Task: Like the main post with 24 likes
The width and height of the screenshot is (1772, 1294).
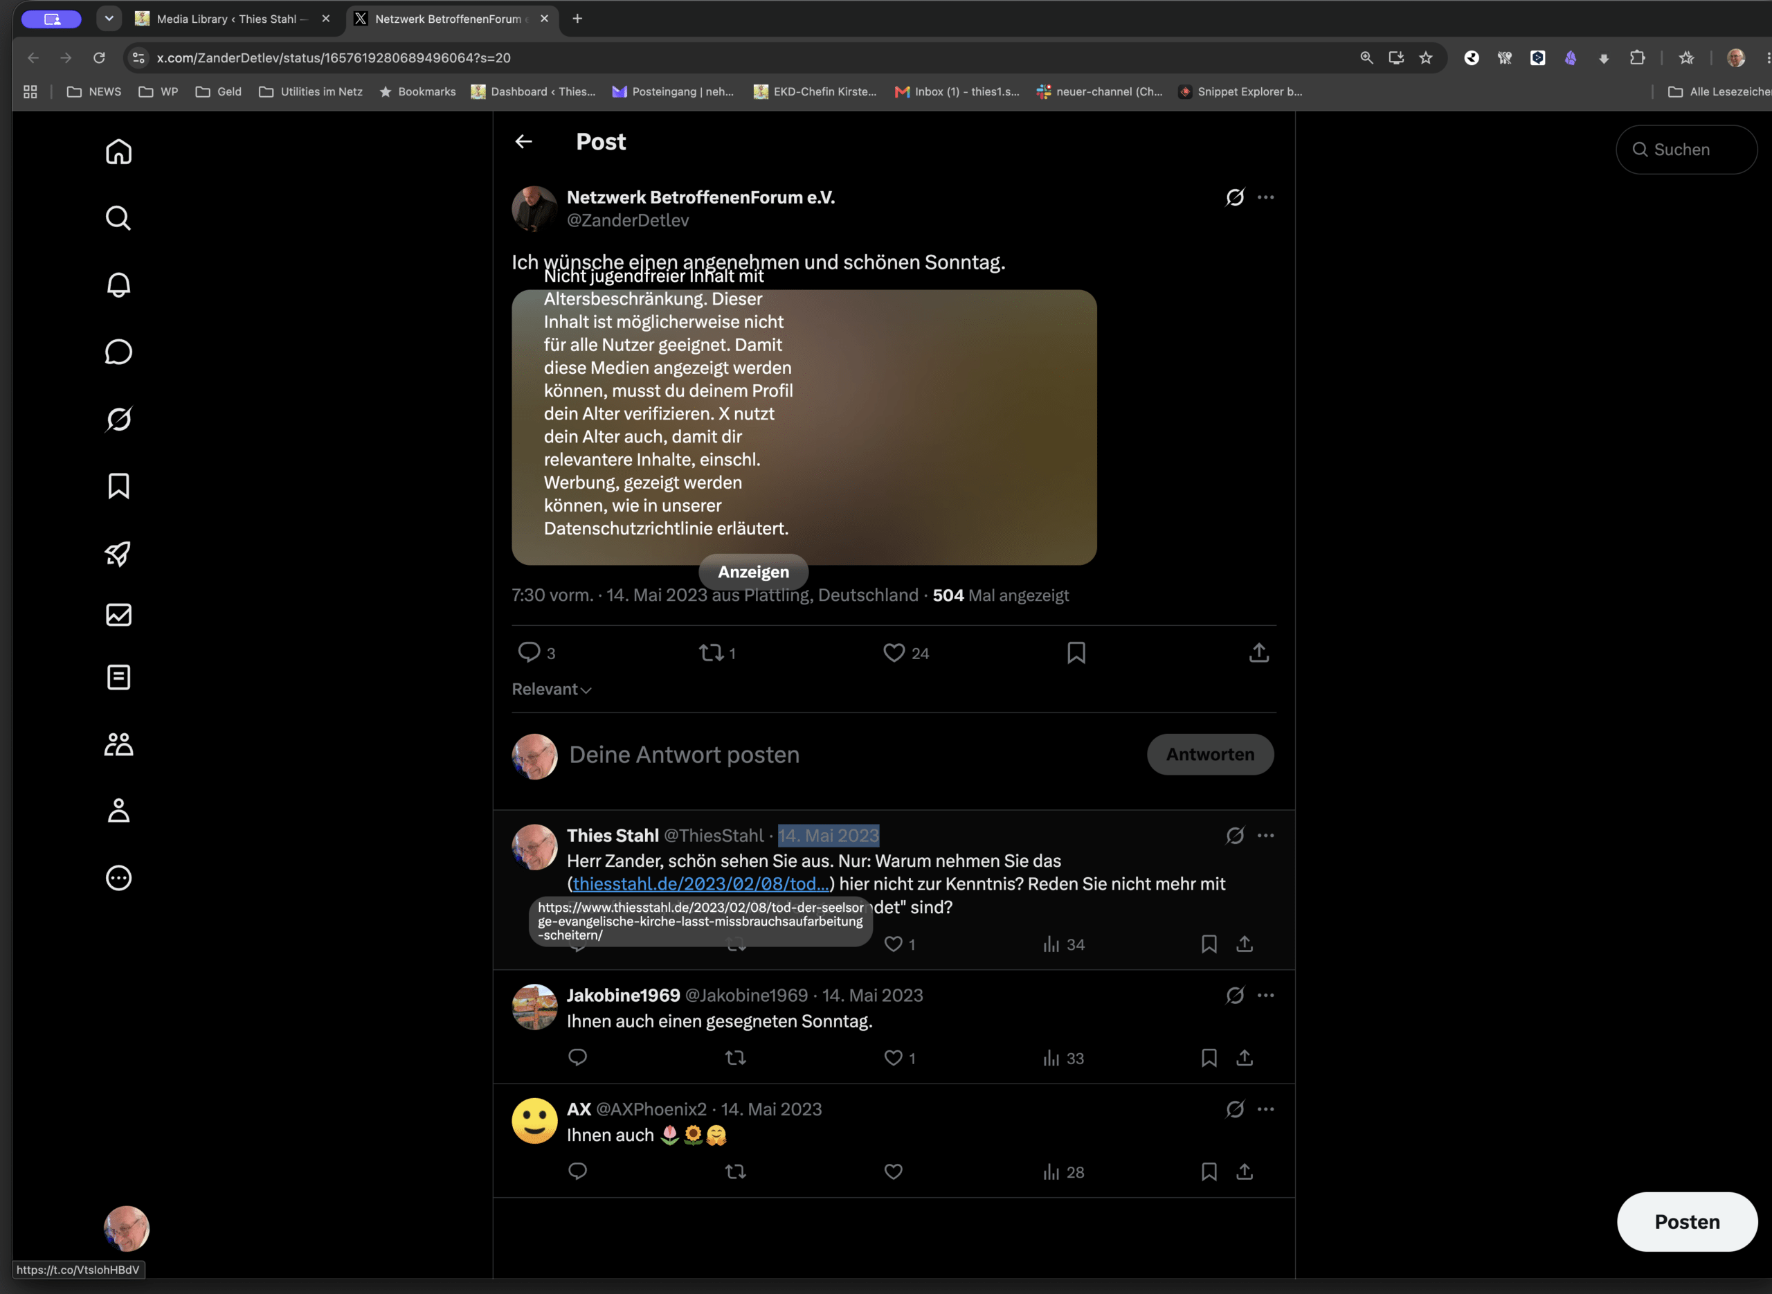Action: (905, 652)
